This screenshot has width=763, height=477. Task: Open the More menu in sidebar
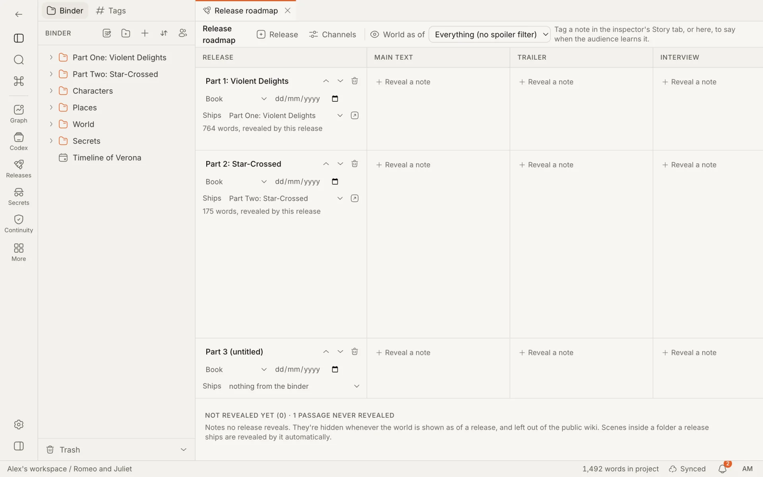(19, 252)
